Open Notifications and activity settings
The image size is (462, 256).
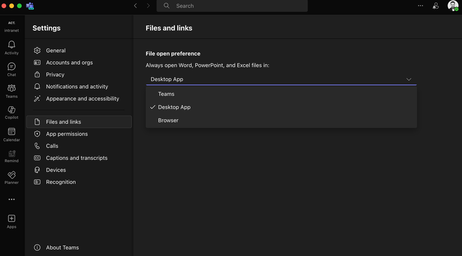pos(77,87)
